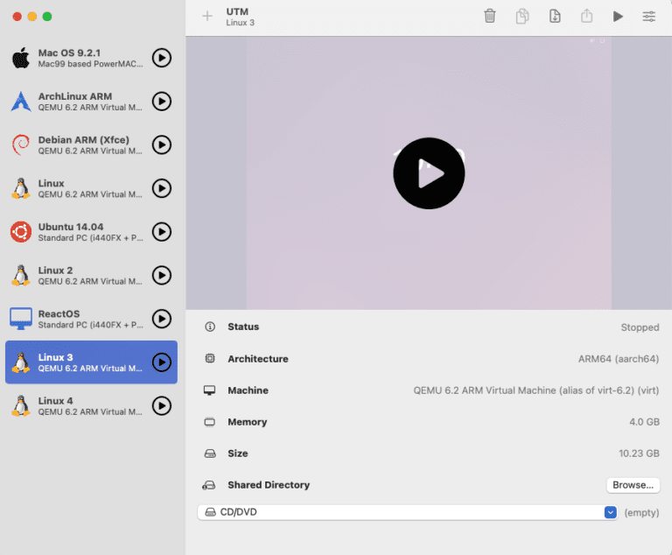
Task: Start ArchLinux ARM virtual machine
Action: [x=162, y=102]
